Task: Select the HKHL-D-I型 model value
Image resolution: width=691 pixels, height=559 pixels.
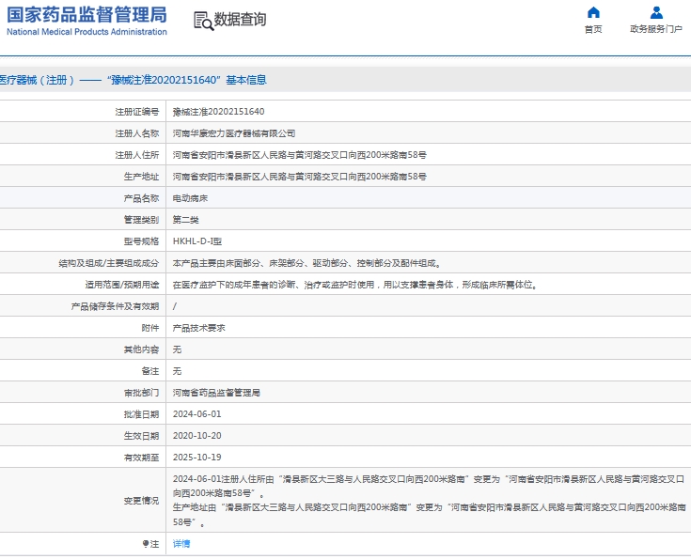Action: pyautogui.click(x=197, y=241)
